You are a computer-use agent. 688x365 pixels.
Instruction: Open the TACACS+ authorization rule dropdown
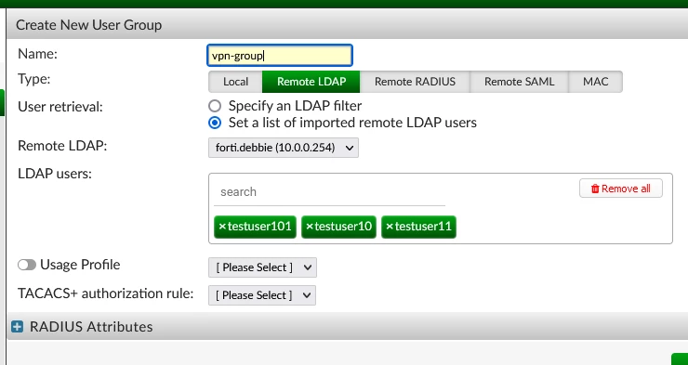click(x=262, y=295)
